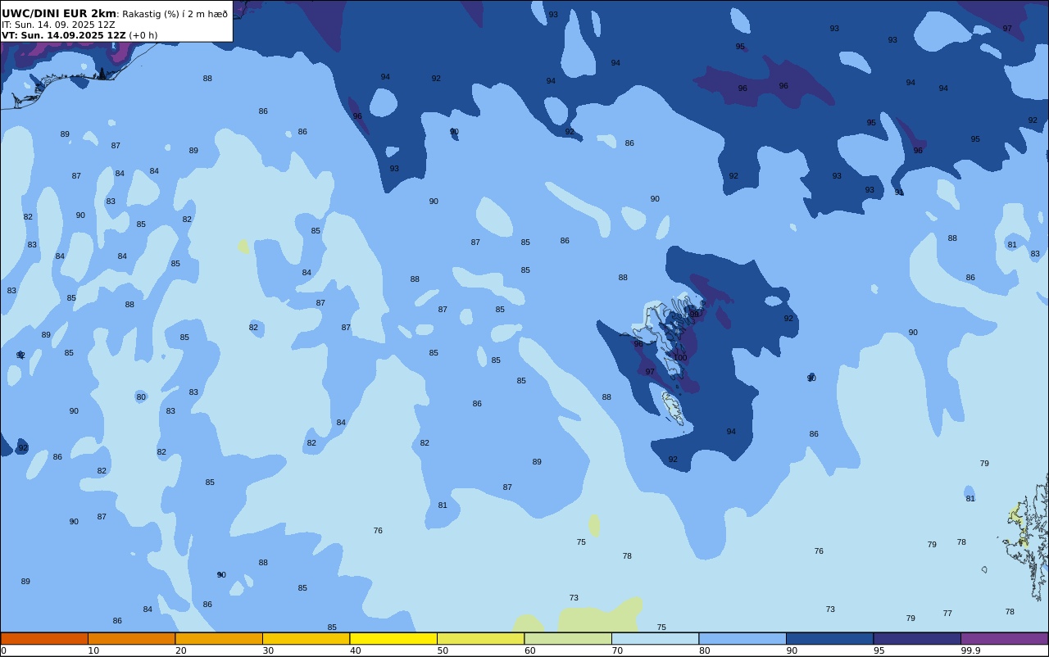The height and width of the screenshot is (657, 1049).
Task: Click the "60" legend scale label
Action: tap(530, 650)
